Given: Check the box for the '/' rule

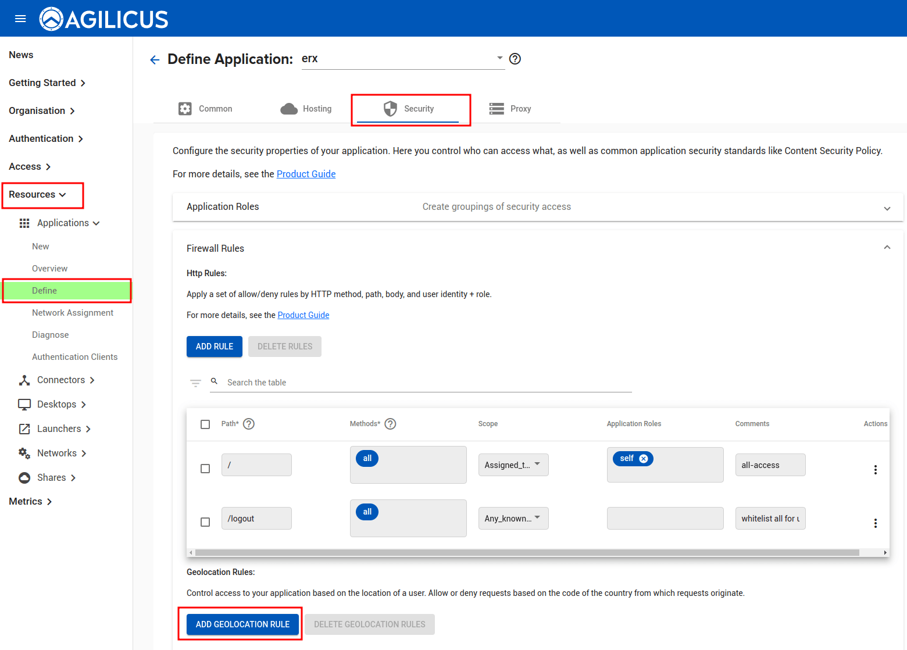Looking at the screenshot, I should [x=205, y=469].
